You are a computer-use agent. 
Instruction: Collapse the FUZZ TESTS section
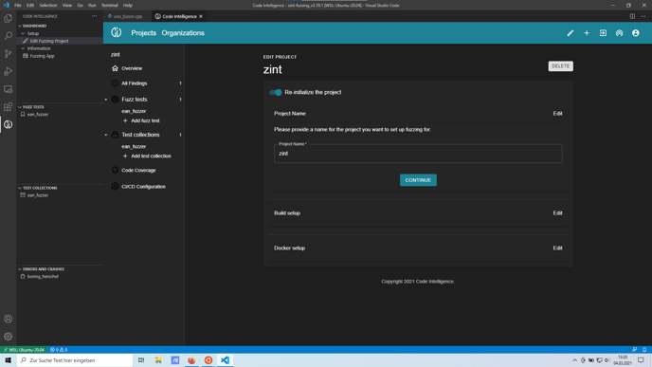point(20,107)
